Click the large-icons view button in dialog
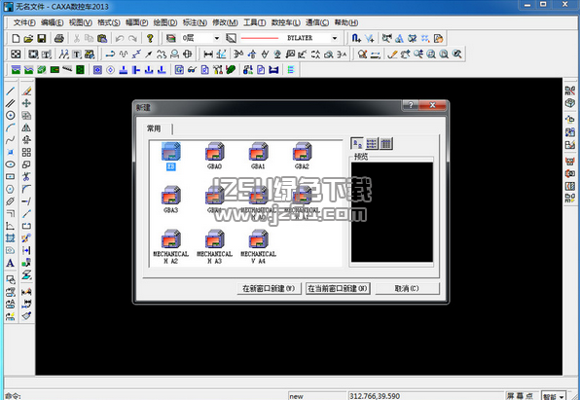Image resolution: width=580 pixels, height=400 pixels. click(x=357, y=143)
